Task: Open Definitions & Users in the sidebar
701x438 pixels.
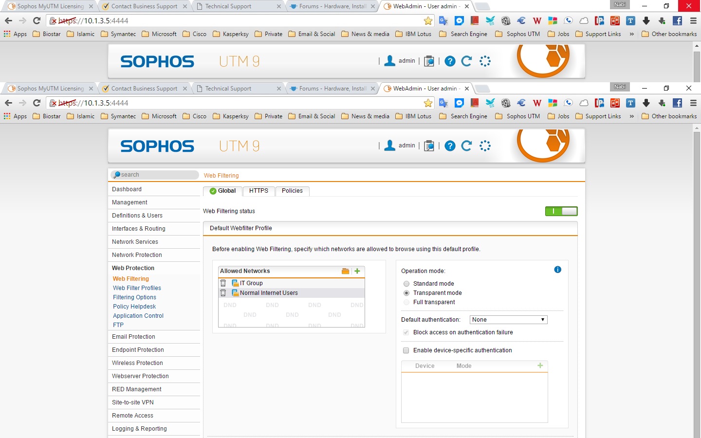Action: (x=154, y=216)
